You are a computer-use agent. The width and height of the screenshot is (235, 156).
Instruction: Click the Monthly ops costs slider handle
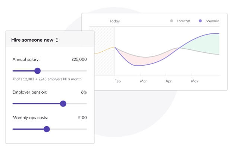[x=47, y=129]
